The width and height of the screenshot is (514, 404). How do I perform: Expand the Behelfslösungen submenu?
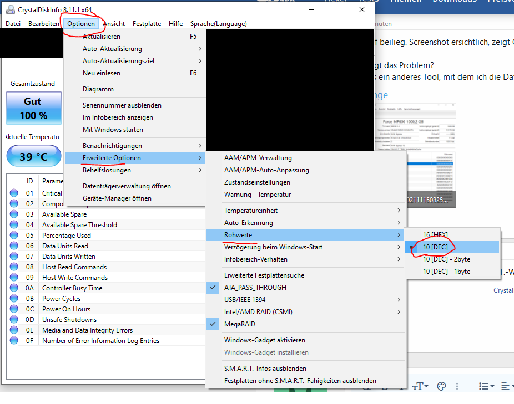click(x=135, y=170)
